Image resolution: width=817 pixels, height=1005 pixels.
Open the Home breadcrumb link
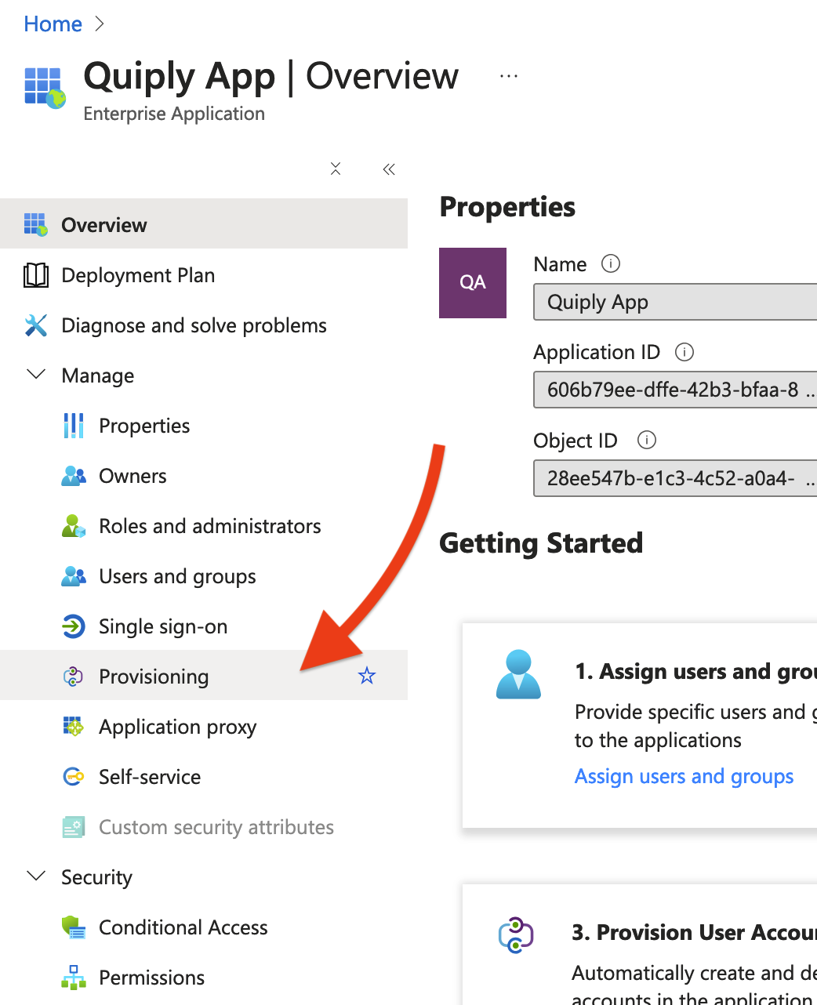[53, 24]
